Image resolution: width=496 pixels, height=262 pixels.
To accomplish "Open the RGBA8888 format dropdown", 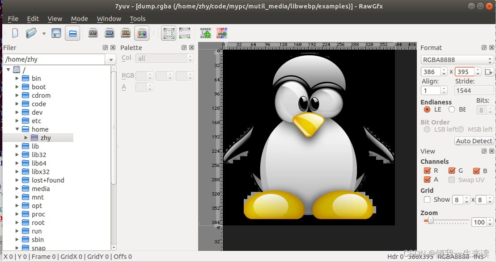I will click(x=491, y=59).
